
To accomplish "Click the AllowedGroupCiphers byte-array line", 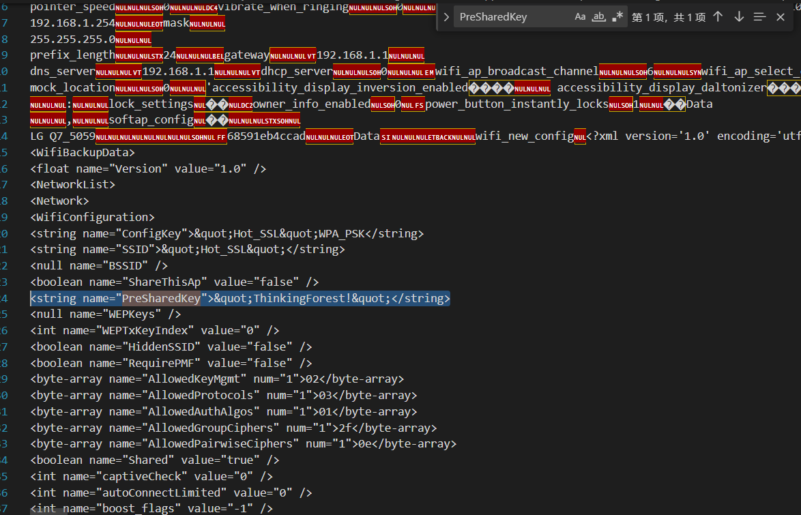I will click(x=233, y=428).
